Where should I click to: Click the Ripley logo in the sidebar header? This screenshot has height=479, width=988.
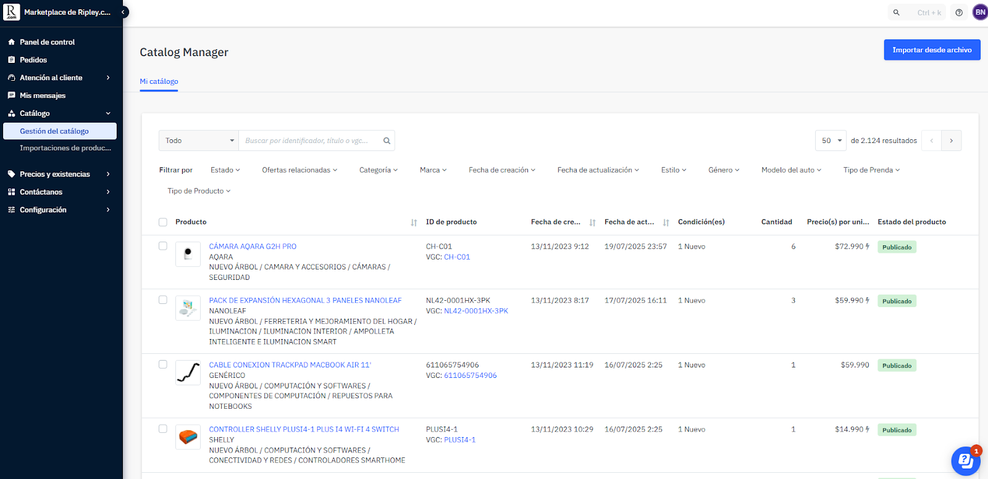tap(11, 12)
